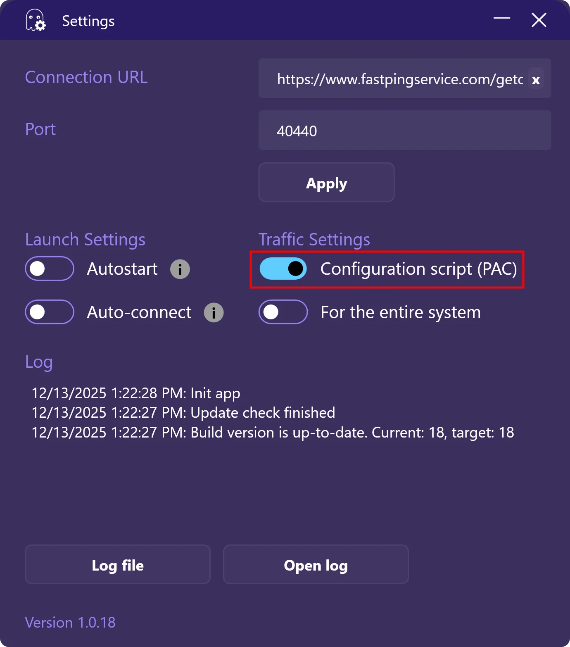Click into the Port field showing 40440
This screenshot has height=647, width=570.
405,131
